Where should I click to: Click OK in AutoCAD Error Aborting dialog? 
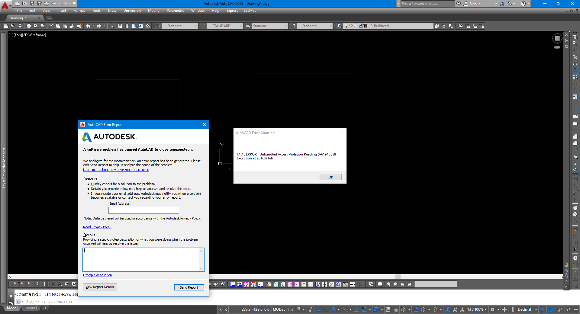click(x=330, y=177)
